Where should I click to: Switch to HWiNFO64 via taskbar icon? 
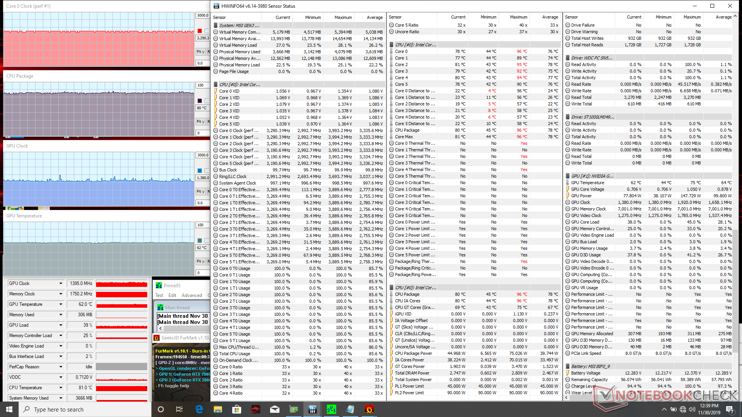click(313, 409)
